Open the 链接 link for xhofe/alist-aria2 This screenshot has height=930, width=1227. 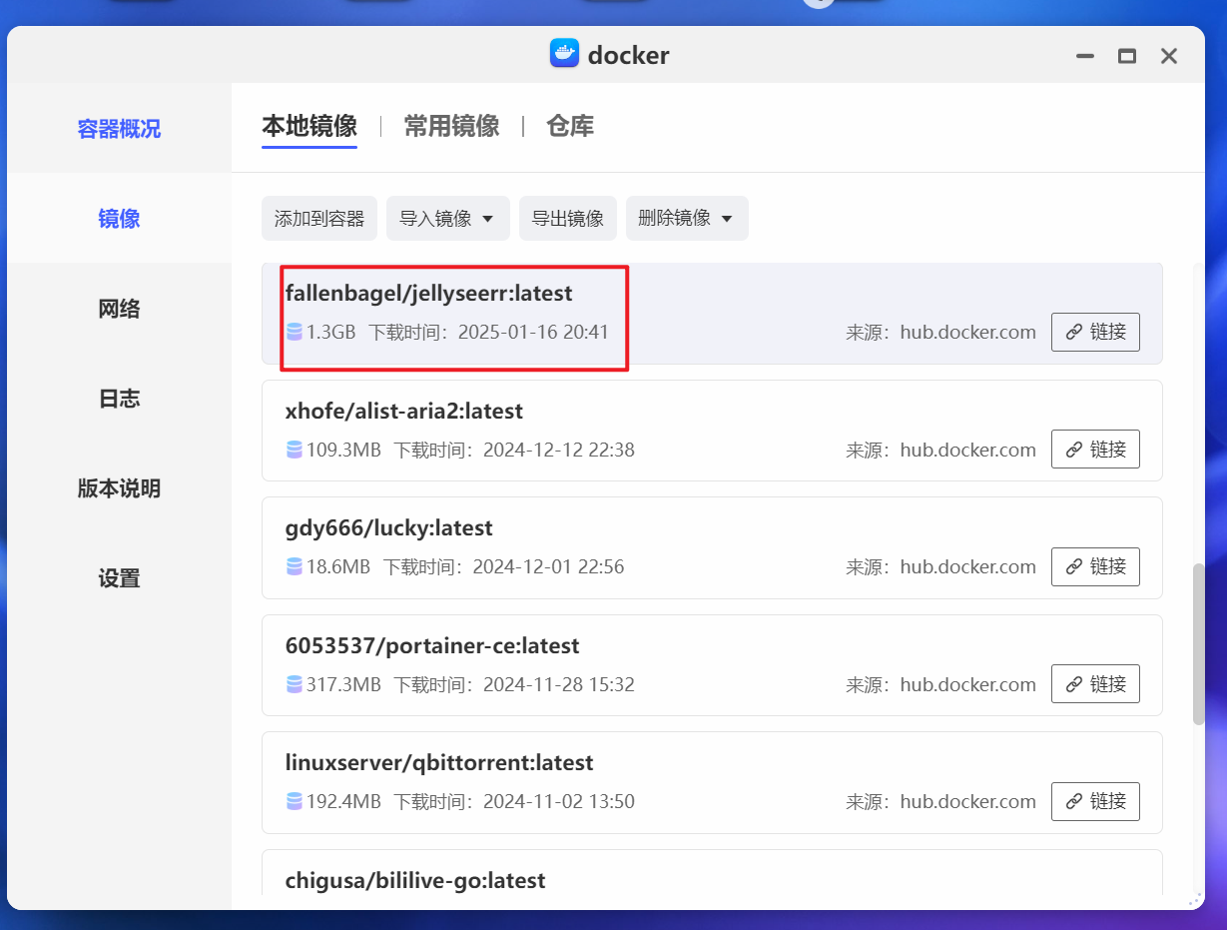click(1095, 450)
